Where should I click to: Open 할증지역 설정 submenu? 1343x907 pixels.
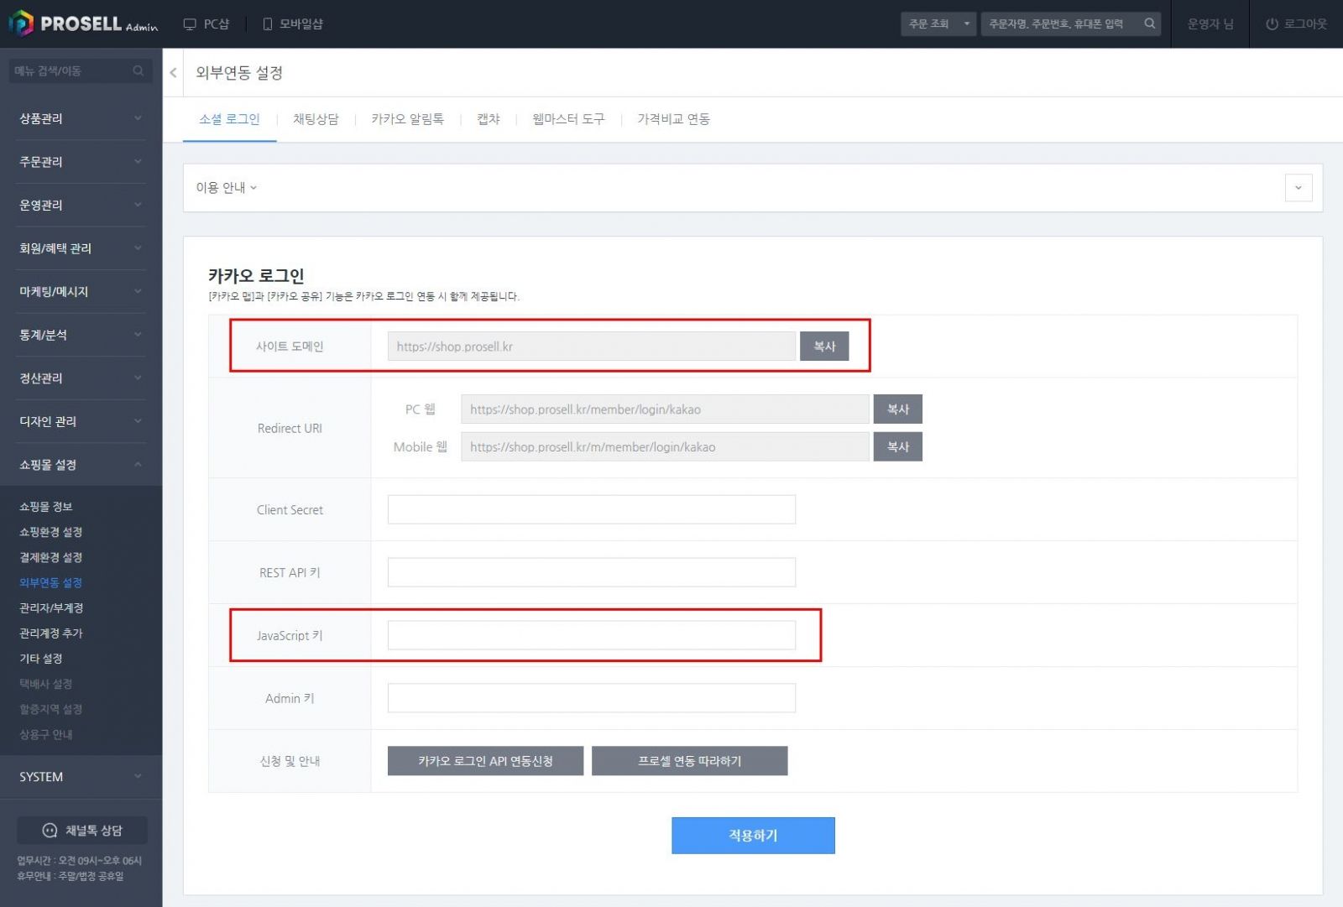pyautogui.click(x=51, y=709)
